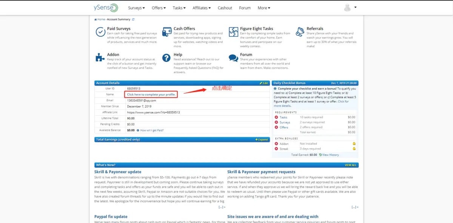Open the Help heading link
The height and width of the screenshot is (223, 453).
click(178, 55)
